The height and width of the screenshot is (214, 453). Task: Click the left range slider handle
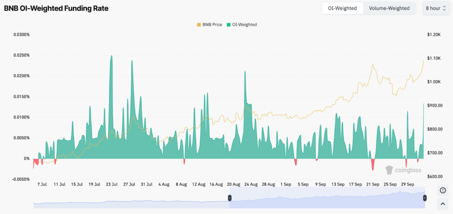tap(229, 198)
